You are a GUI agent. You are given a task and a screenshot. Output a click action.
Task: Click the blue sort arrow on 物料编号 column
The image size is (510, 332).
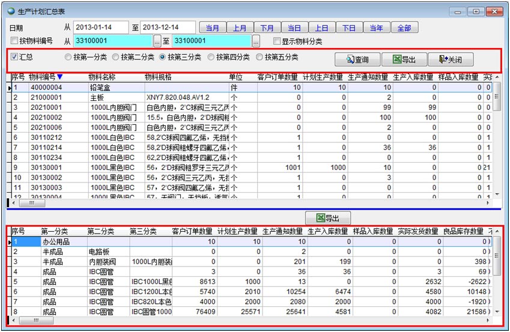59,77
